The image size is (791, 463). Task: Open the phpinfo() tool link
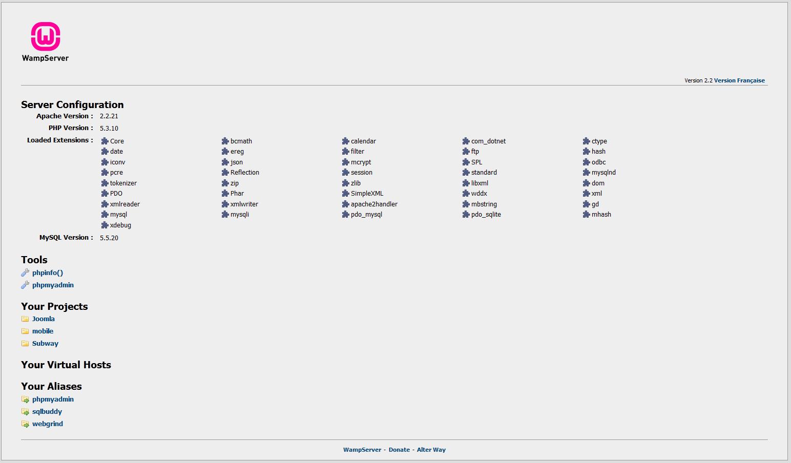[48, 272]
